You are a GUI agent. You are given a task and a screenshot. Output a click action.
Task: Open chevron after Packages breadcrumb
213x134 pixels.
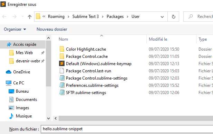tap(127, 17)
